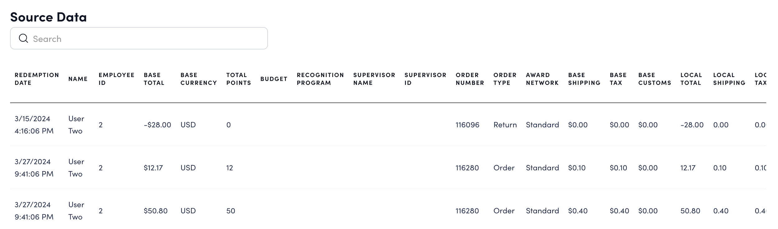
Task: Click the Base Shipping column header
Action: click(584, 79)
